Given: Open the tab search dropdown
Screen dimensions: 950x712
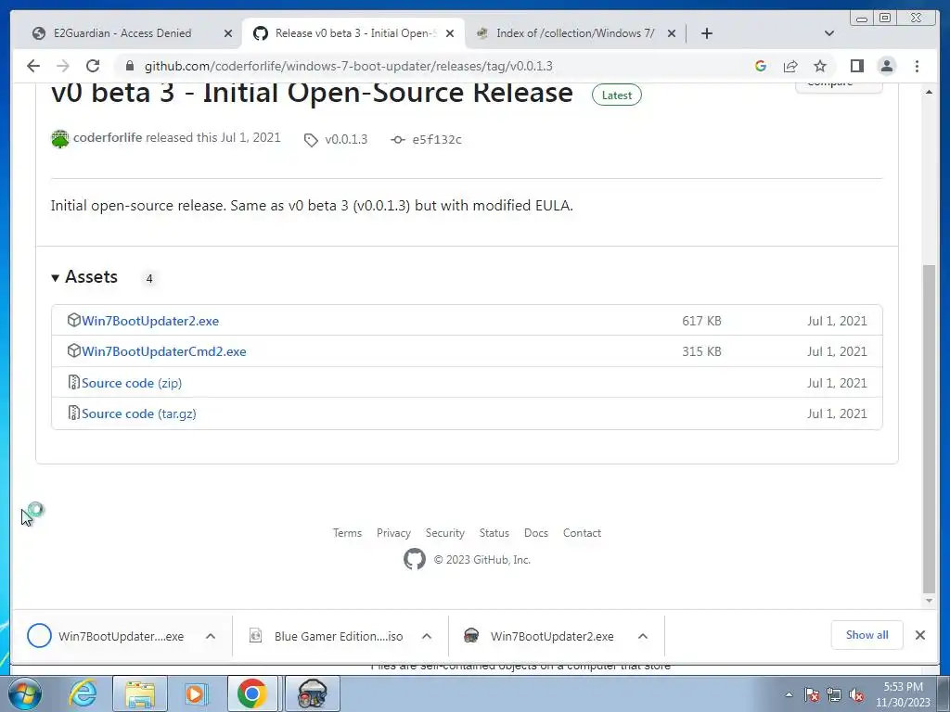Looking at the screenshot, I should (829, 33).
